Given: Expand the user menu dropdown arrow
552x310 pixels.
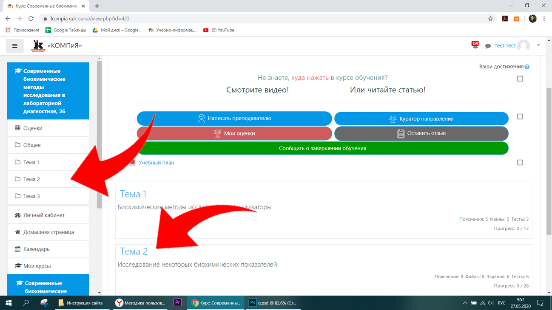Looking at the screenshot, I should 538,45.
